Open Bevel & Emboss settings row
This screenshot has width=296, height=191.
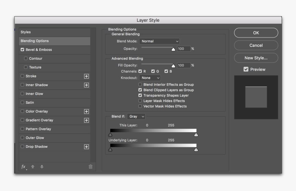(x=54, y=50)
